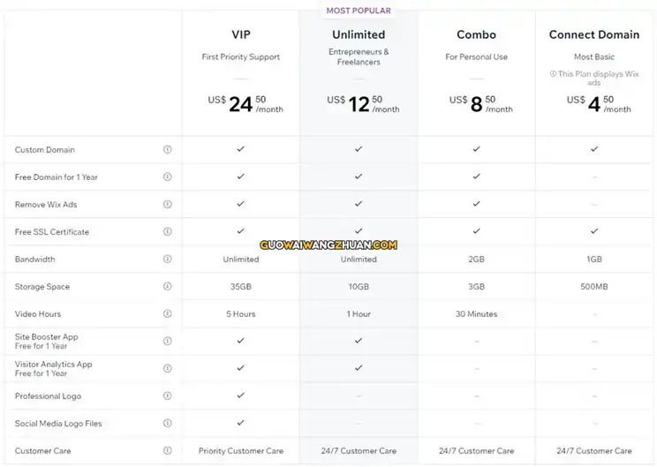Viewport: 657px width, 467px height.
Task: Open the Professional Logo info icon
Action: tap(167, 395)
